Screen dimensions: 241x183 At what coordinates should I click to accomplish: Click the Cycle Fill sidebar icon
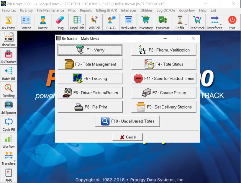tap(9, 124)
